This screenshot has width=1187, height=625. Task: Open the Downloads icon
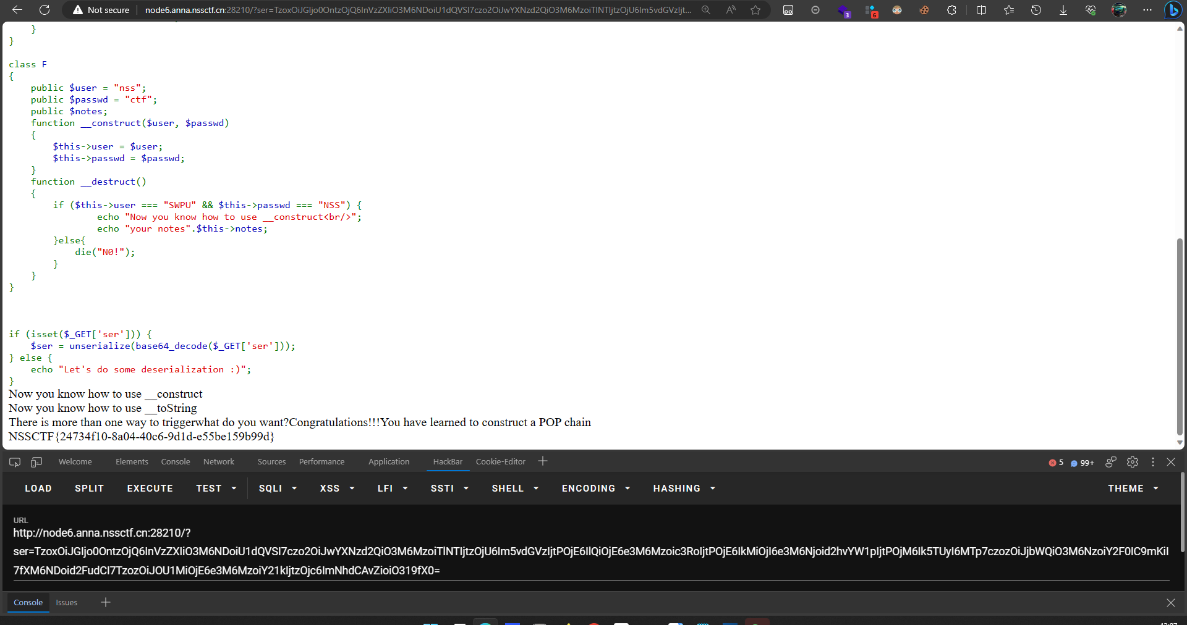pos(1063,10)
